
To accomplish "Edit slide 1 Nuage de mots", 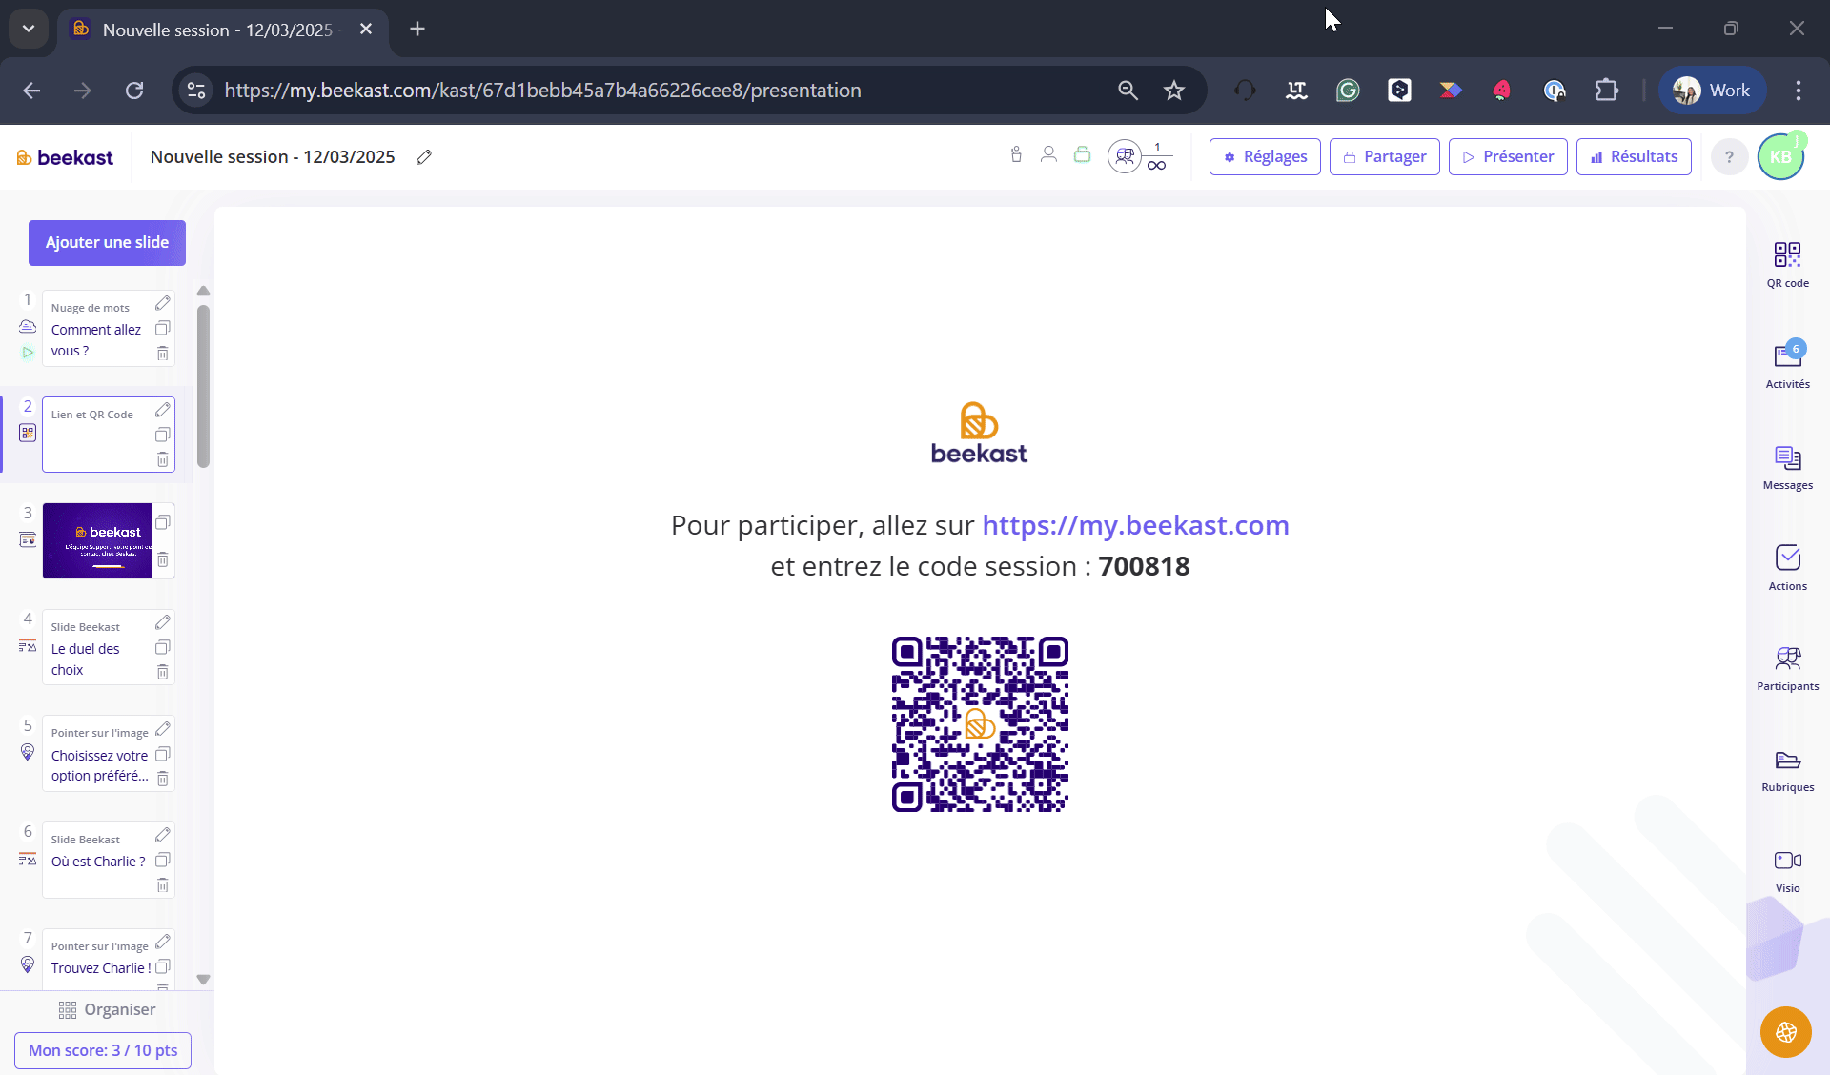I will coord(163,303).
